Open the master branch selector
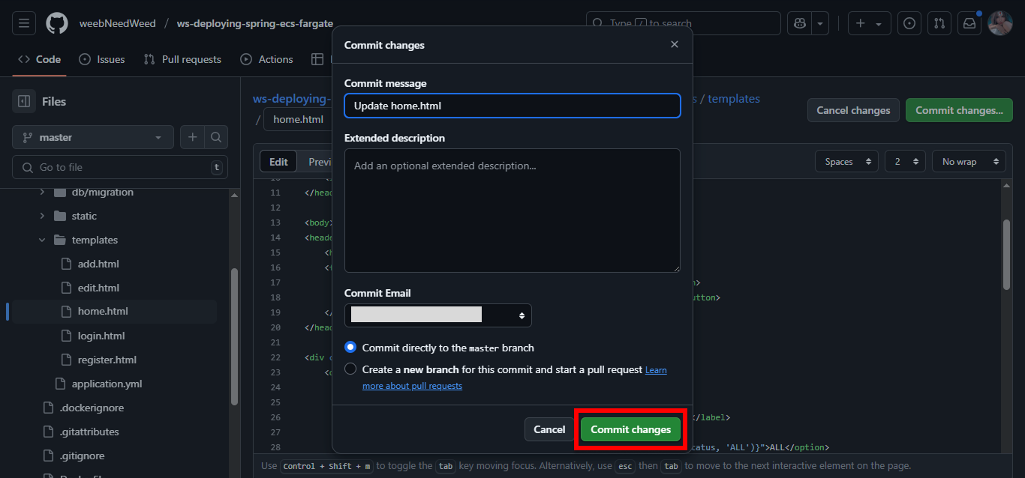Image resolution: width=1025 pixels, height=478 pixels. 93,137
